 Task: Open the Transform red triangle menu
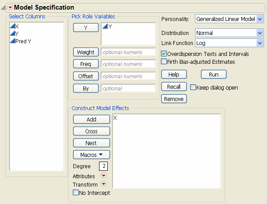[103, 184]
